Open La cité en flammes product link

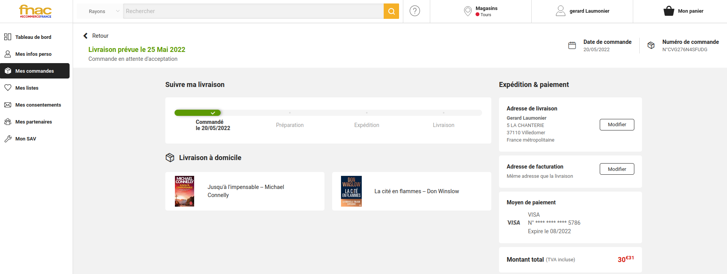pyautogui.click(x=416, y=191)
